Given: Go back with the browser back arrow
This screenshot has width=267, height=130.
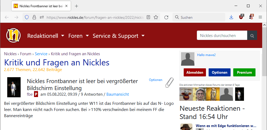Looking at the screenshot, I should coord(7,17).
